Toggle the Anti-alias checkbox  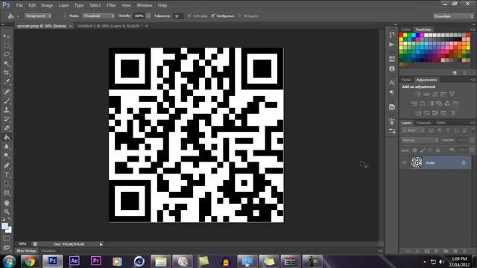189,16
